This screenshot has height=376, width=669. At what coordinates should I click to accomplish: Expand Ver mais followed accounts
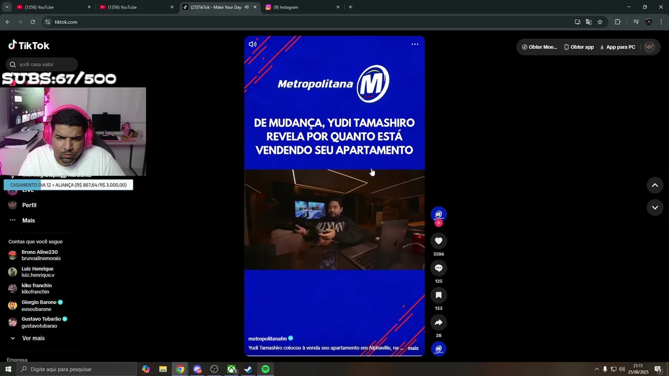27,338
